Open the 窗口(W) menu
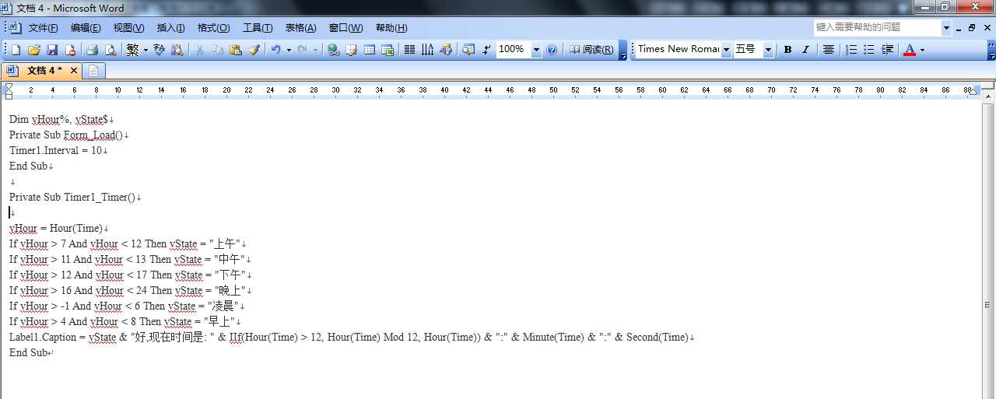Image resolution: width=996 pixels, height=399 pixels. tap(345, 27)
